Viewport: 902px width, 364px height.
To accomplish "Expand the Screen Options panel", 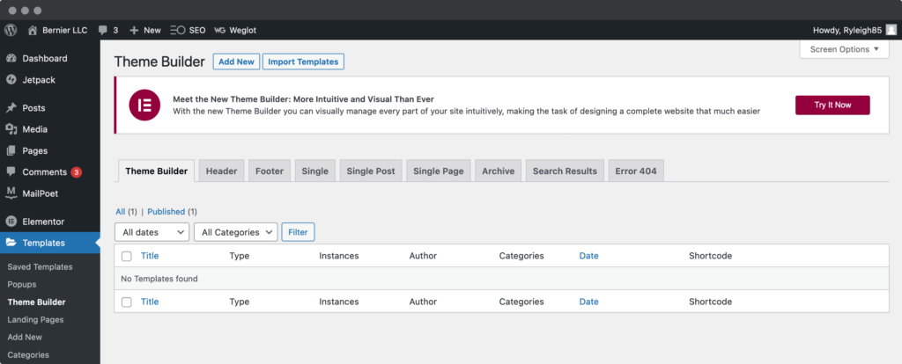I will coord(844,49).
